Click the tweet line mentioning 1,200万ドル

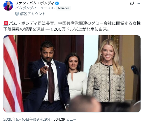tap(56, 29)
